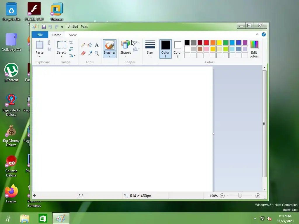The image size is (299, 224).
Task: Show hidden tray icons arrow
Action: click(x=255, y=218)
